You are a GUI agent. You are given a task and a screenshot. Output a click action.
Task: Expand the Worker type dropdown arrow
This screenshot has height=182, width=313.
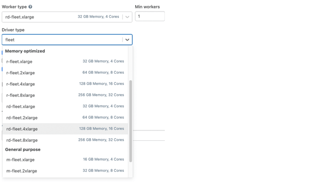[127, 17]
